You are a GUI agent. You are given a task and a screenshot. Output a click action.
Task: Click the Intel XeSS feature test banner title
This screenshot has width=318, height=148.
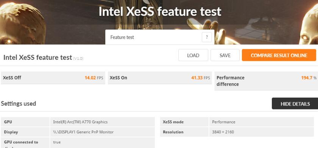160,11
